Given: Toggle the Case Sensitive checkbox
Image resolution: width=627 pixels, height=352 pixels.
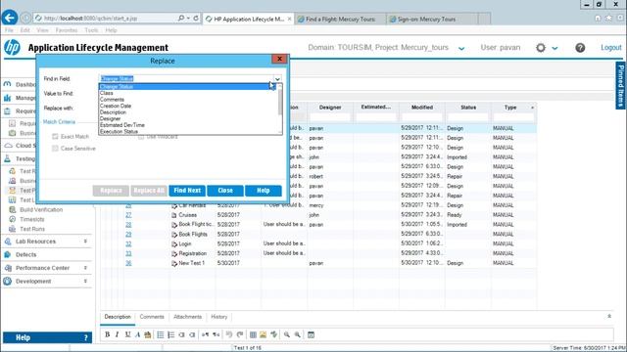Looking at the screenshot, I should [55, 149].
